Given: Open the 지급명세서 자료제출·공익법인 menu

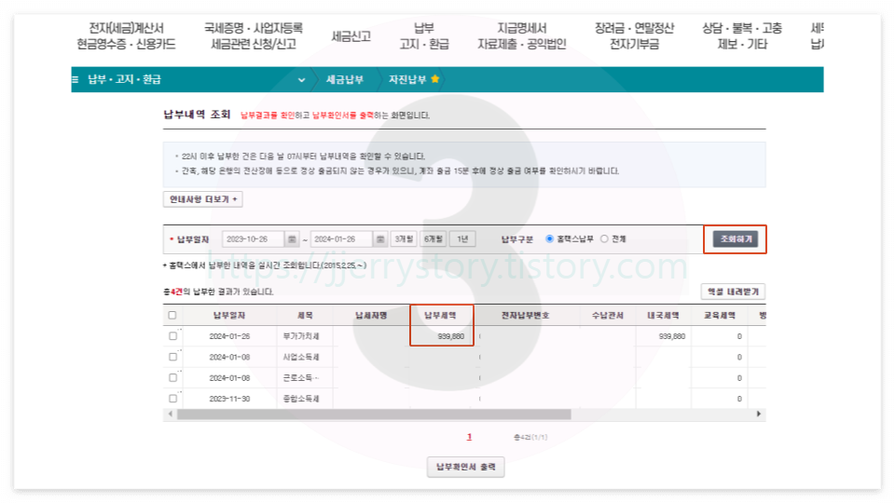Looking at the screenshot, I should tap(522, 36).
